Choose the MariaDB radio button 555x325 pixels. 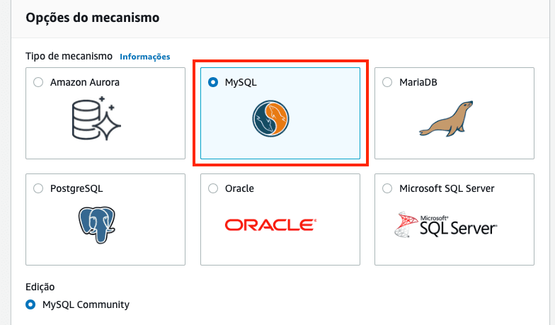pos(387,82)
